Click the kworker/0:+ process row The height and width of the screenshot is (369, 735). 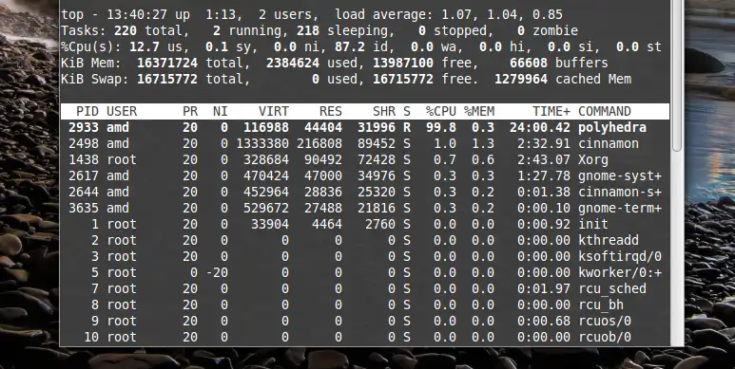click(365, 272)
